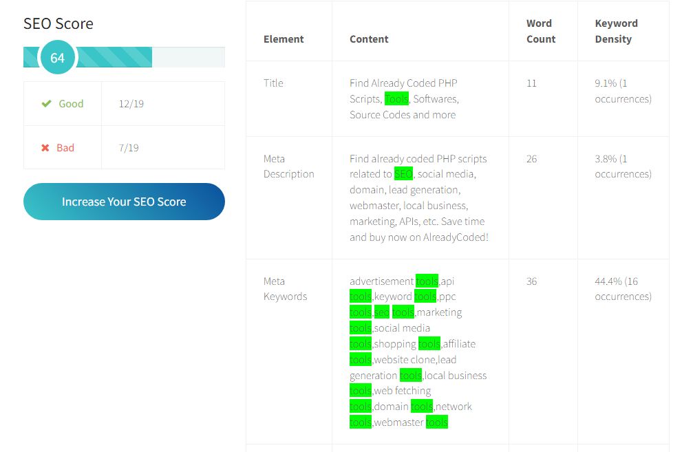Viewport: 693px width, 452px height.
Task: Click the Content column header
Action: coord(369,39)
